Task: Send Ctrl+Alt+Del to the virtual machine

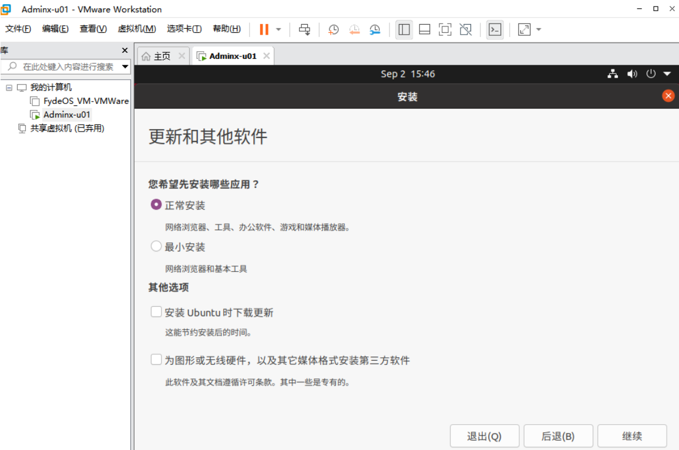Action: pos(304,29)
